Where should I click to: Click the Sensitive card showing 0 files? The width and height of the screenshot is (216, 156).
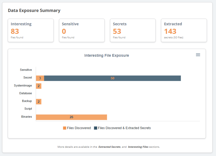[x=82, y=30]
